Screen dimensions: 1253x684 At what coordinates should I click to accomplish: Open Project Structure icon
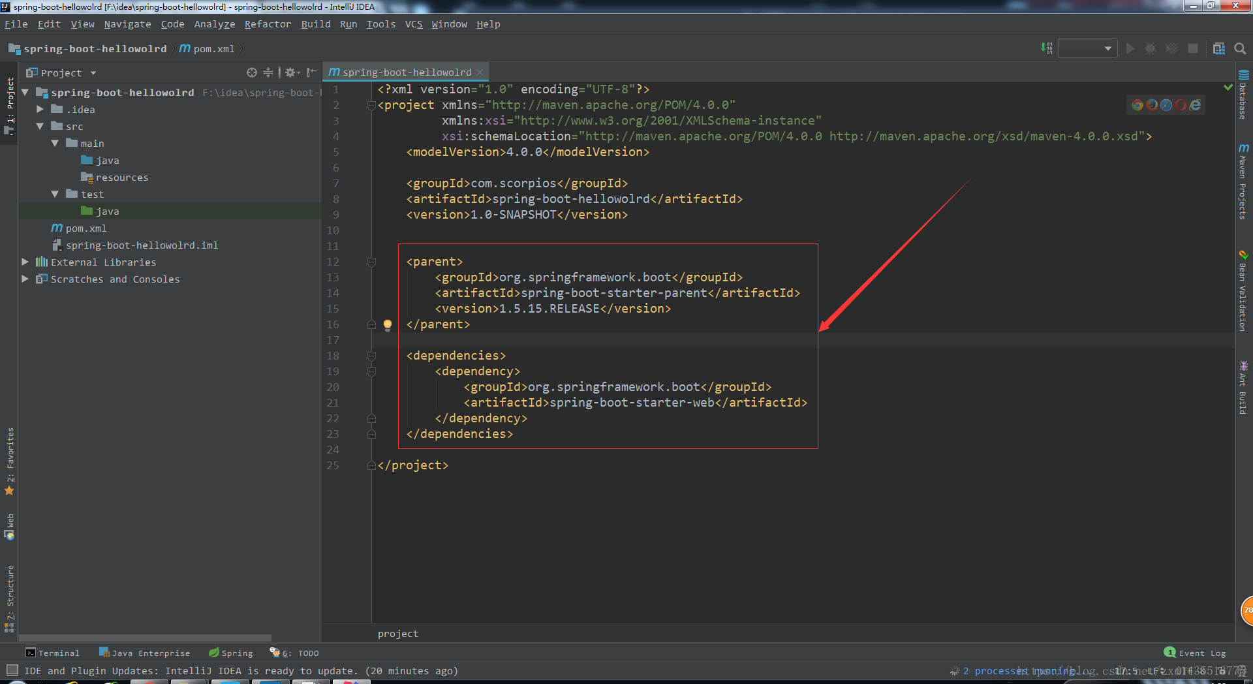pyautogui.click(x=1219, y=48)
